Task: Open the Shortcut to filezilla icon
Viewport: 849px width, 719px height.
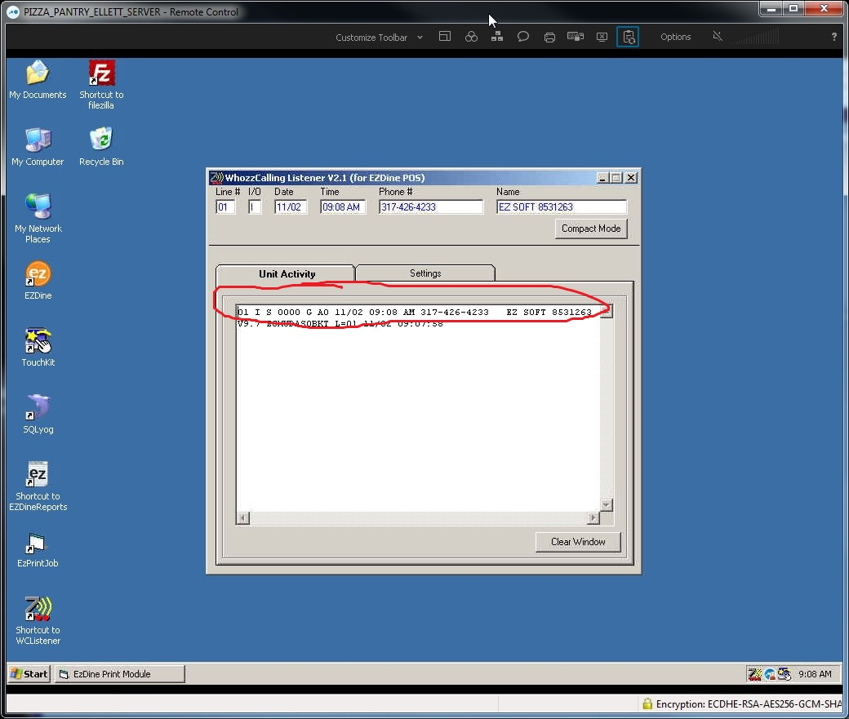Action: point(101,84)
